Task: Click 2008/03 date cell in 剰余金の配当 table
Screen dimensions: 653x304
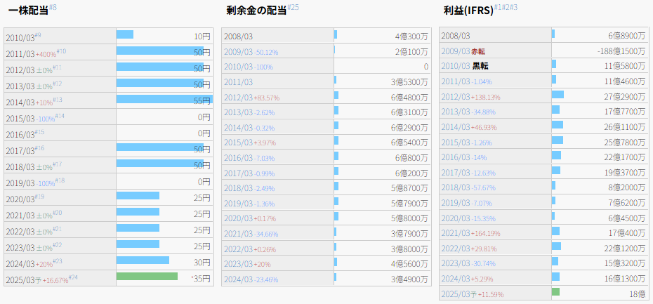Action: pos(278,37)
